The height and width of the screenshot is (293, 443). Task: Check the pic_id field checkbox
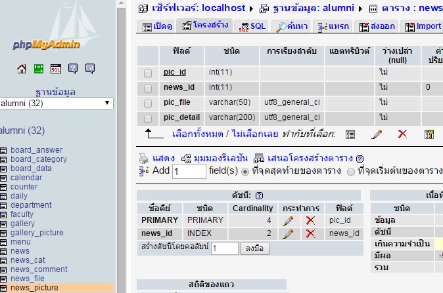point(148,73)
